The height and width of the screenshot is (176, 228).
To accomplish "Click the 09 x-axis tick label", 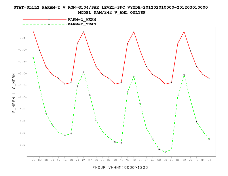I will pos(52,160).
